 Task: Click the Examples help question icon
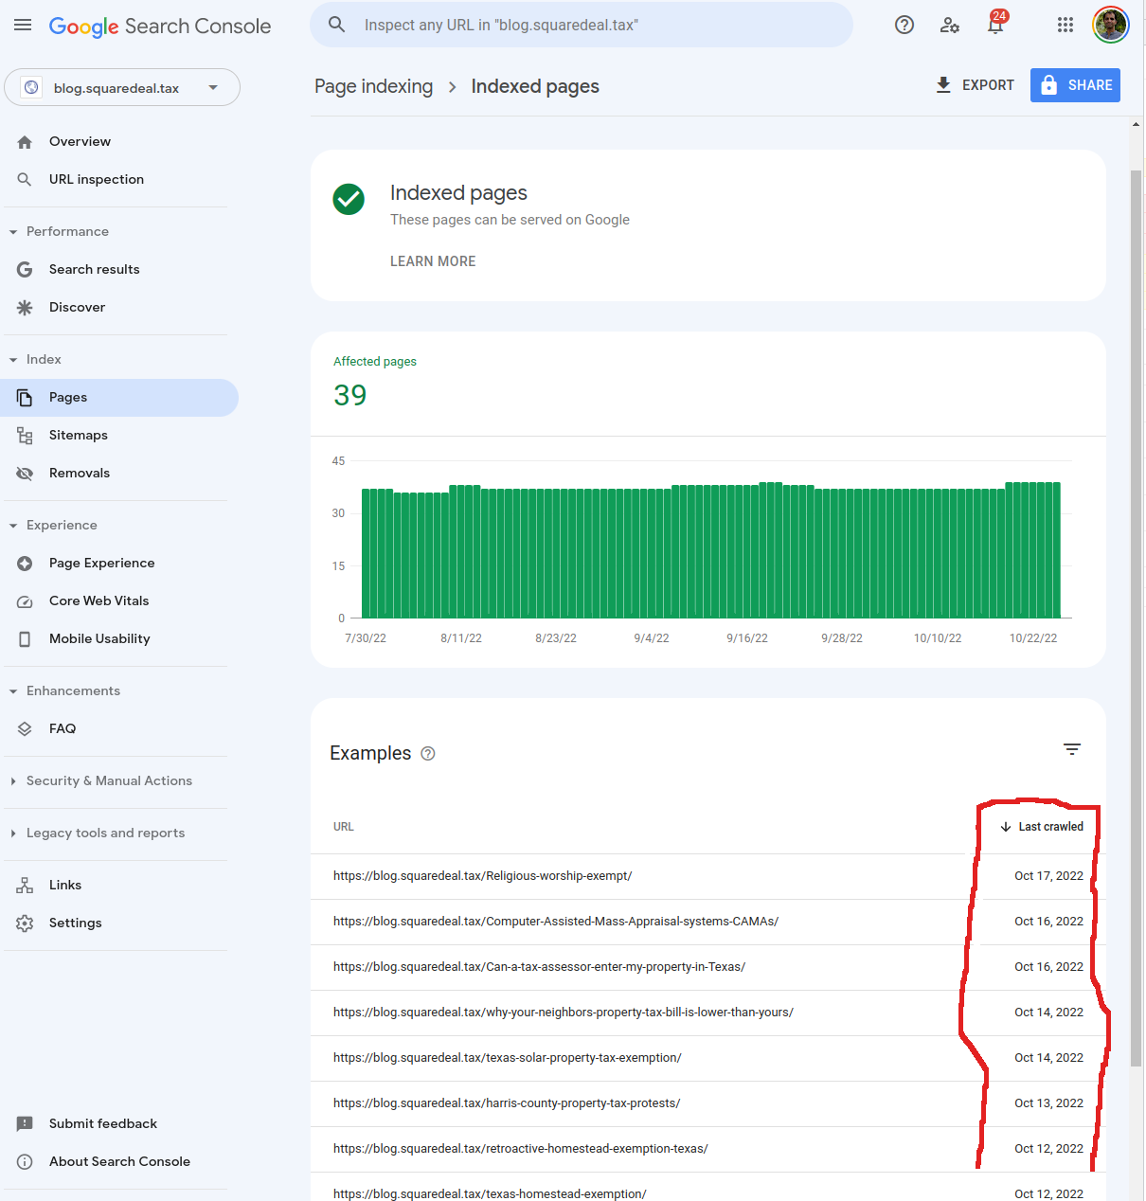[428, 754]
